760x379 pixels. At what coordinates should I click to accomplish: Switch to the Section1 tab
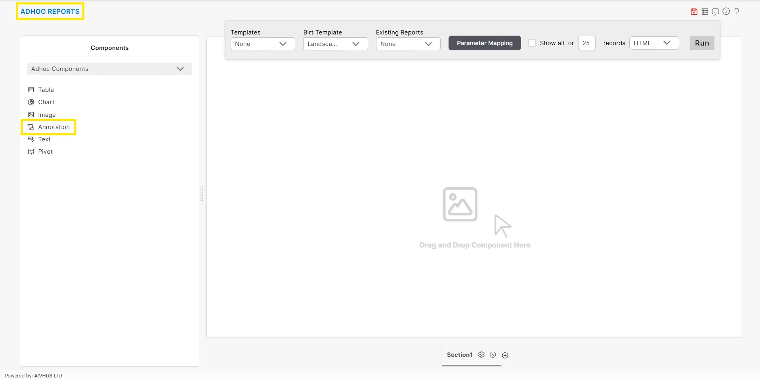459,355
